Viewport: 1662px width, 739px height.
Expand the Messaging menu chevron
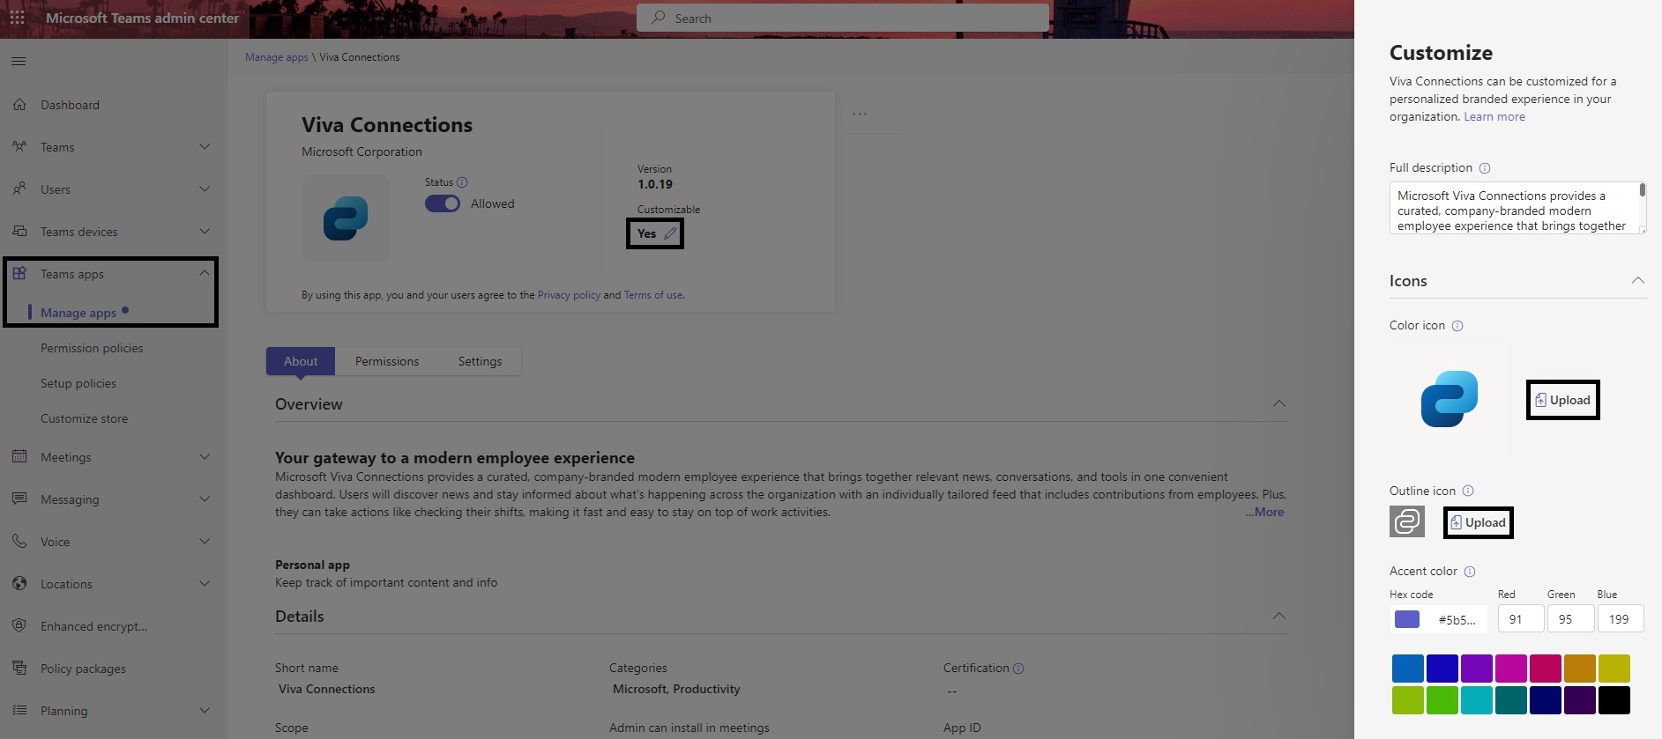(x=205, y=499)
